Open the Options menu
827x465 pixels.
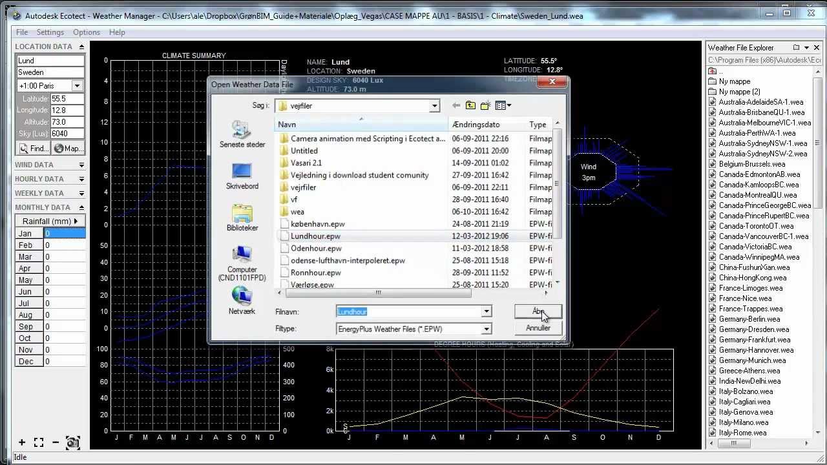click(86, 32)
